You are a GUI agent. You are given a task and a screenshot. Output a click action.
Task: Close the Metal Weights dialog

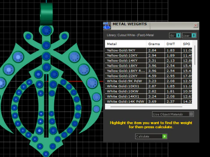pyautogui.click(x=196, y=26)
